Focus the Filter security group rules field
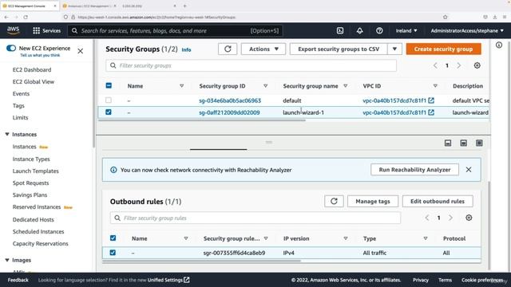 255,218
